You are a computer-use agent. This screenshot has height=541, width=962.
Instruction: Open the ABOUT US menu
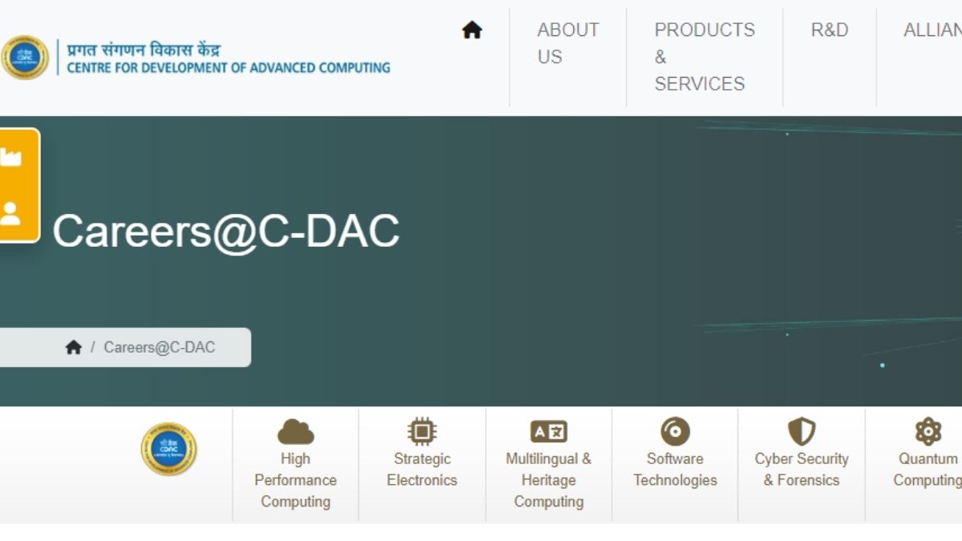click(x=568, y=43)
